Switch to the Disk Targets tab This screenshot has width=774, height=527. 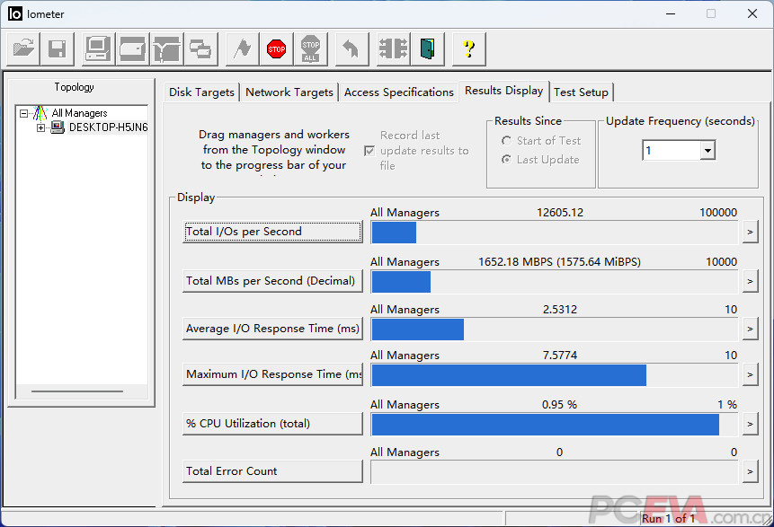coord(201,92)
